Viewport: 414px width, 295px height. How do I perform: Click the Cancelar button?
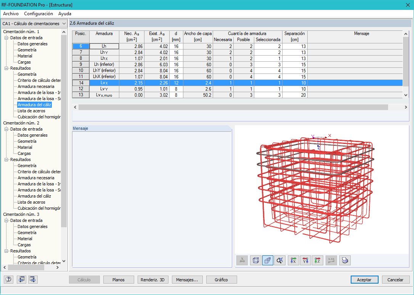(396, 280)
